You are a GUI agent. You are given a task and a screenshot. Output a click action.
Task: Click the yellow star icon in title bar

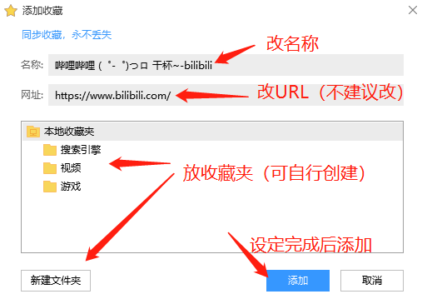pos(11,11)
